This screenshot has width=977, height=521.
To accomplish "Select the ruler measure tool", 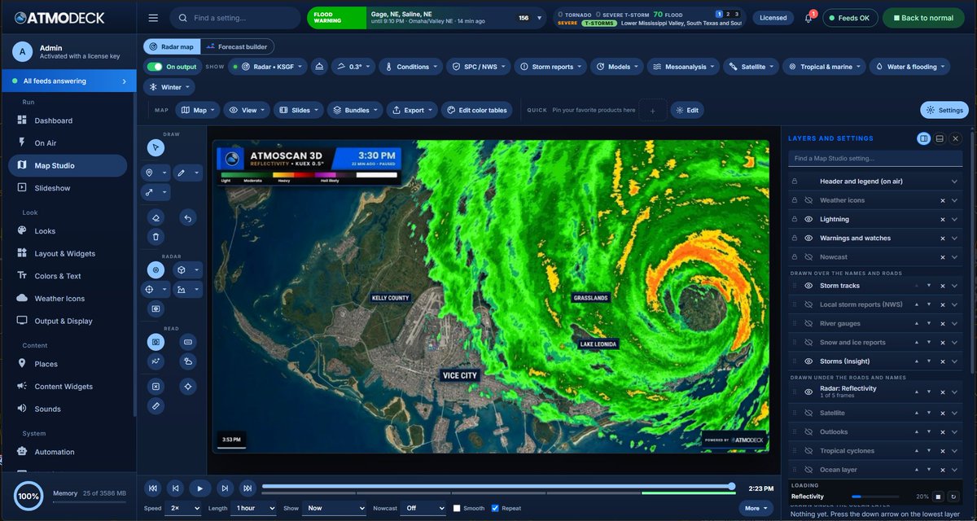I will point(156,405).
